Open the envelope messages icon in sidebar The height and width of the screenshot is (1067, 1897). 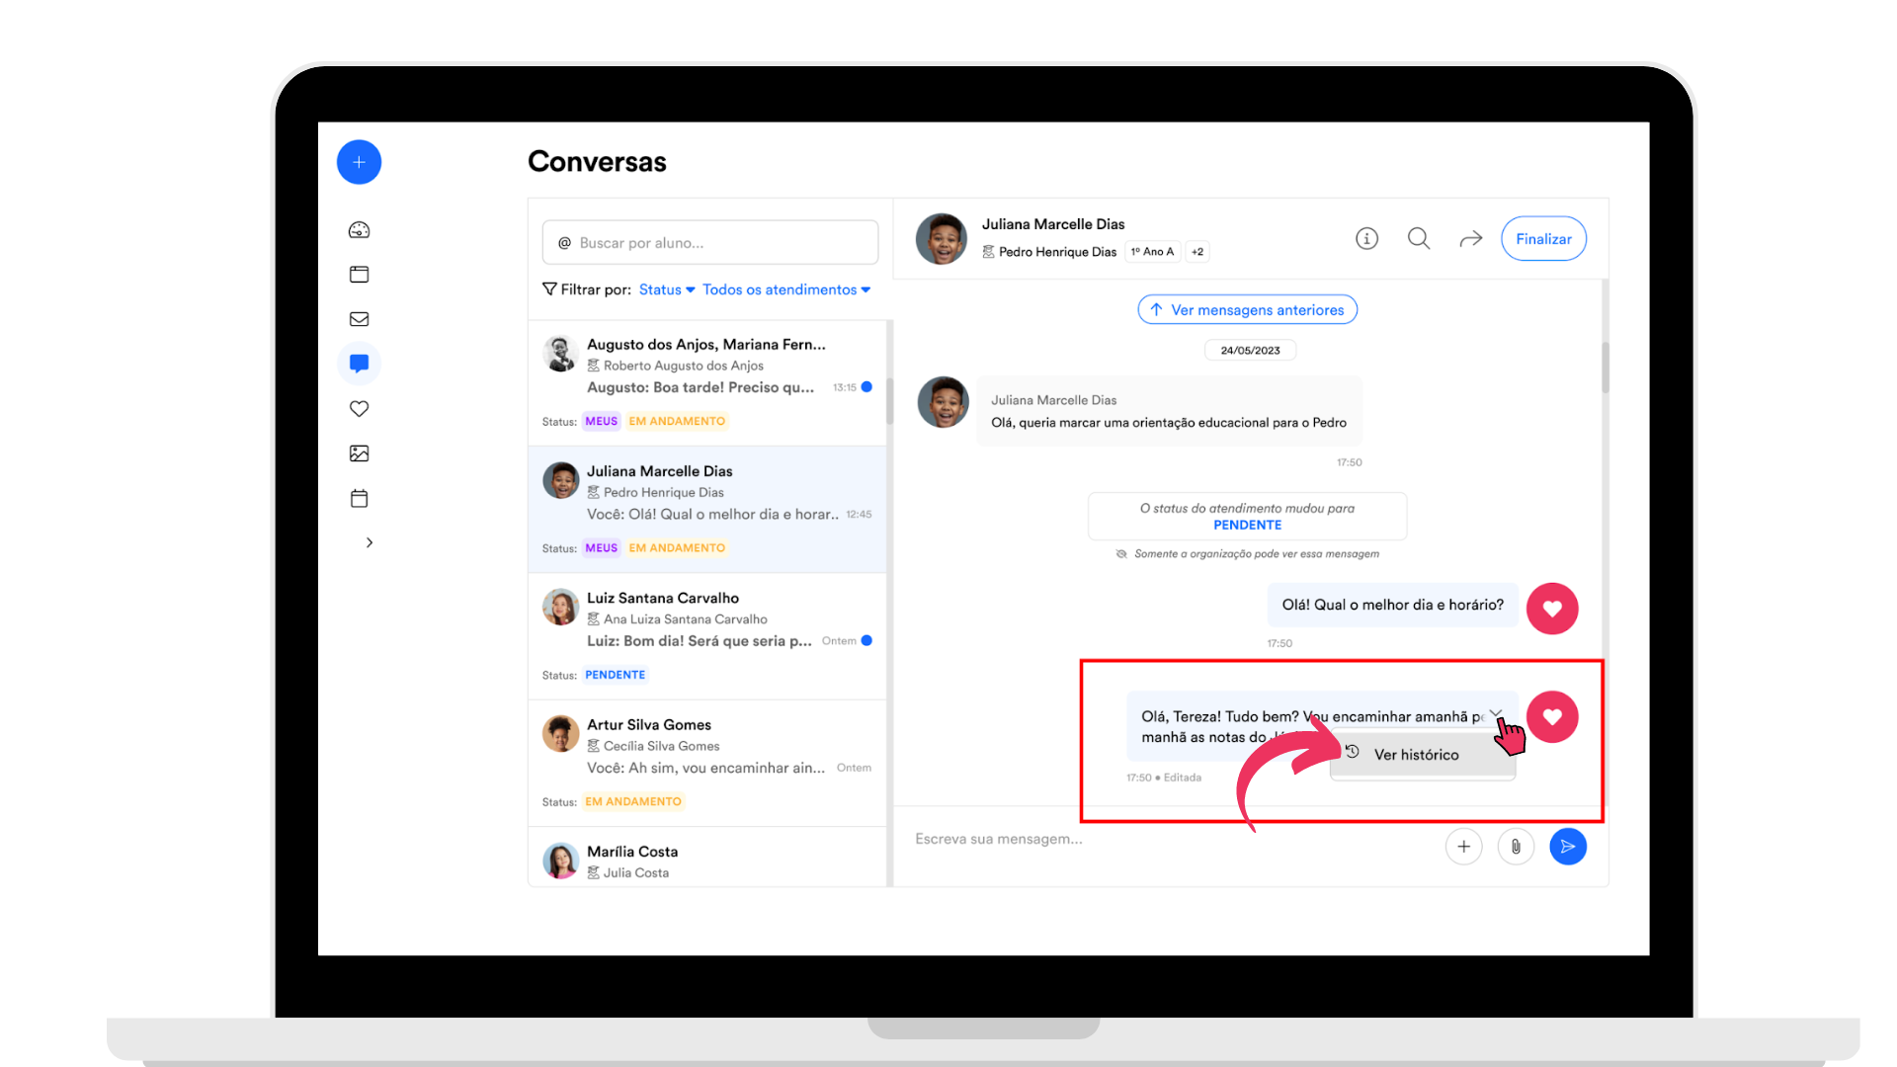[x=359, y=319]
